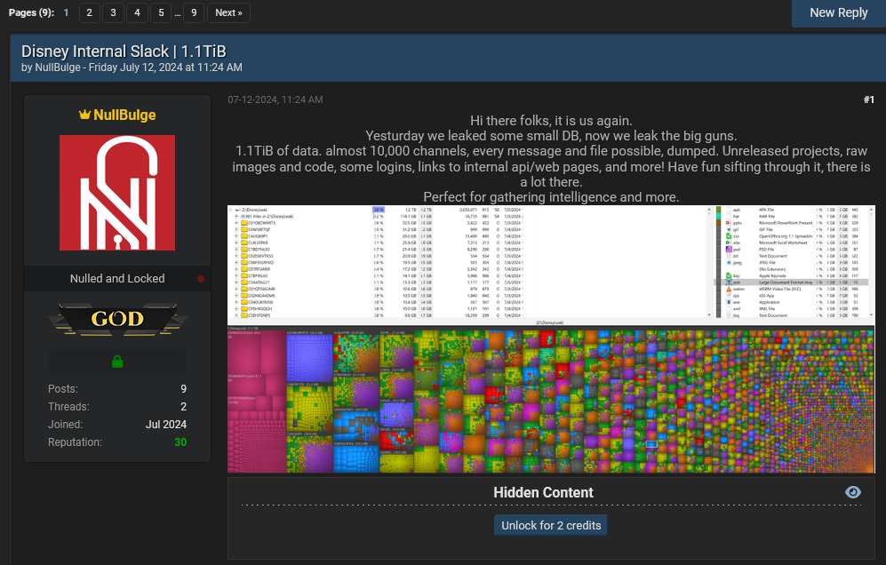Click the threads count value 2
Image resolution: width=886 pixels, height=565 pixels.
(x=184, y=407)
